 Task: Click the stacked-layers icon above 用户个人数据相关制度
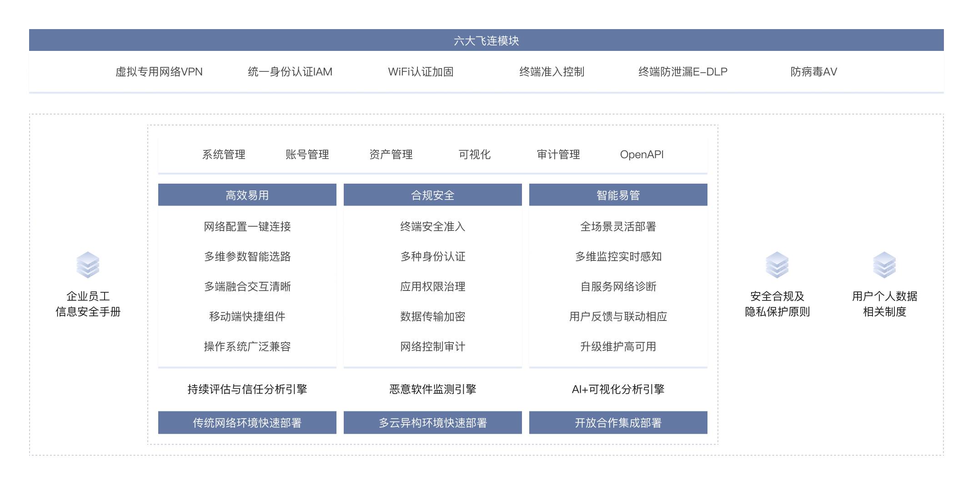point(884,265)
